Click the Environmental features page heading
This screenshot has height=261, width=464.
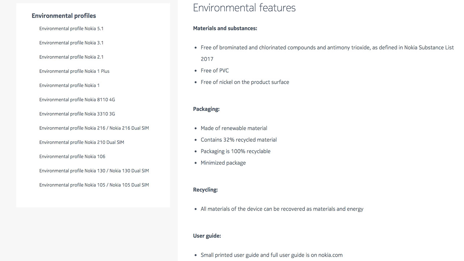244,8
